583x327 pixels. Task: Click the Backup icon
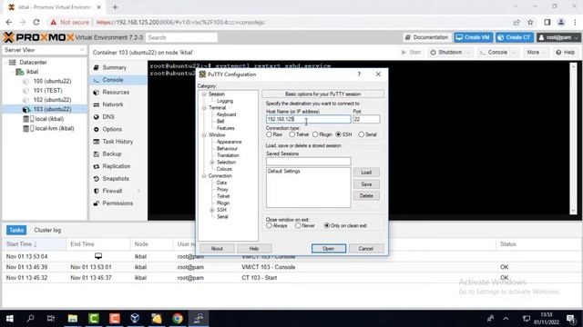pyautogui.click(x=97, y=154)
